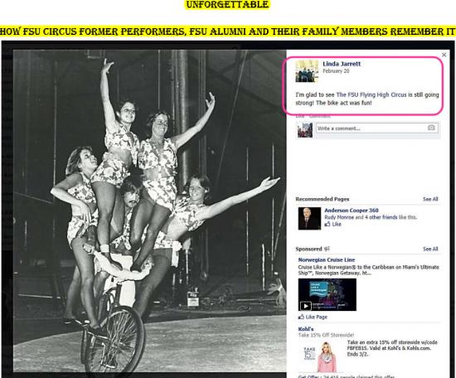Play the Norwegian Cruise Line video ad
Image resolution: width=456 pixels, height=378 pixels.
click(305, 306)
